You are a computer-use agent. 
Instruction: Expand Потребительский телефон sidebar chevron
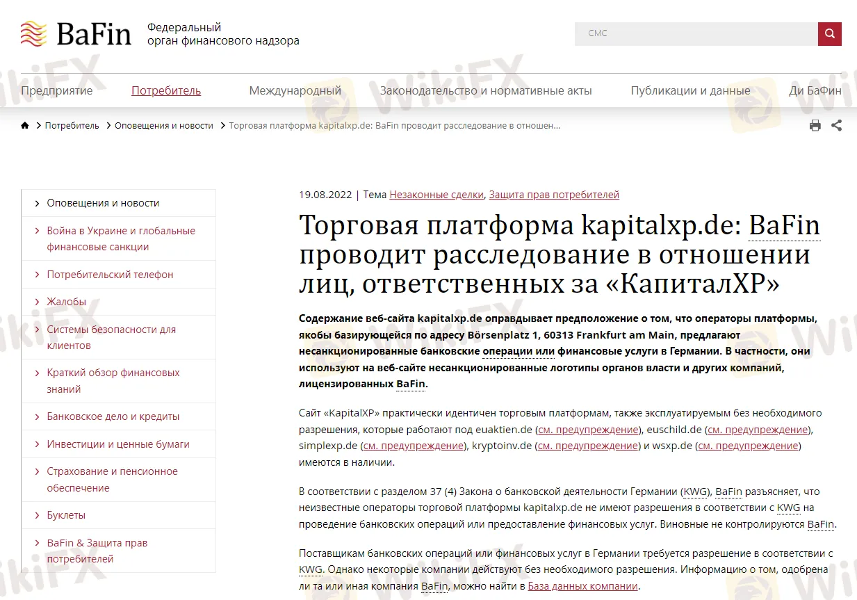37,275
